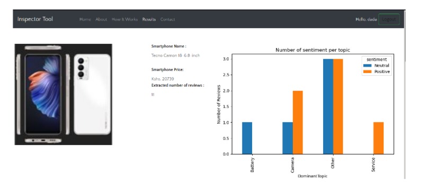Image resolution: width=427 pixels, height=192 pixels.
Task: Click the chart title Number of sentiment per topic
Action: pos(313,50)
